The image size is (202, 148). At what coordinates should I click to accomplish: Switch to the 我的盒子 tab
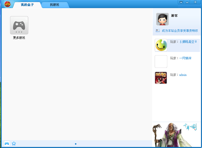click(27, 5)
